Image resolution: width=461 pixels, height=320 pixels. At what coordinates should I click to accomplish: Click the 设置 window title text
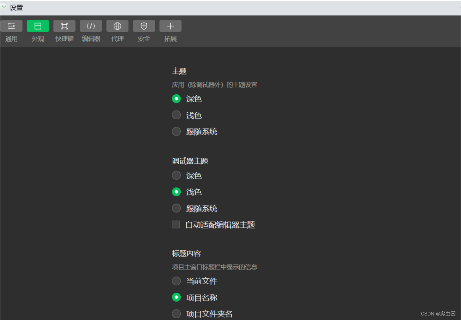(16, 7)
